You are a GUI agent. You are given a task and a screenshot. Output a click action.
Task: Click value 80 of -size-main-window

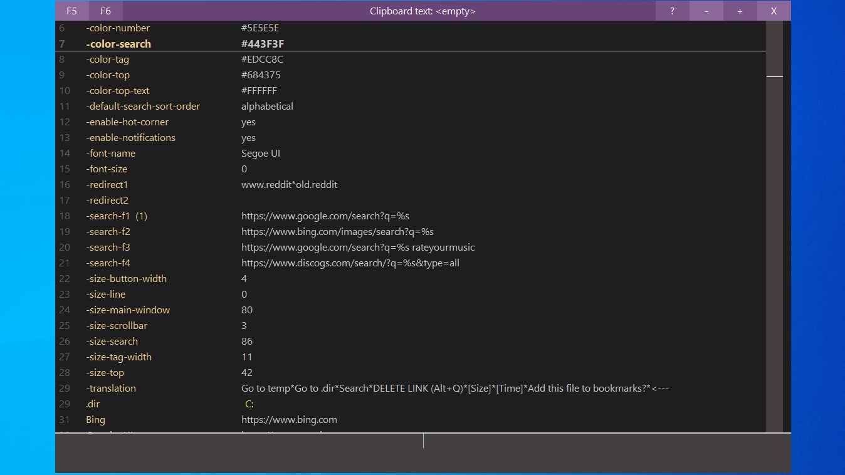click(247, 310)
